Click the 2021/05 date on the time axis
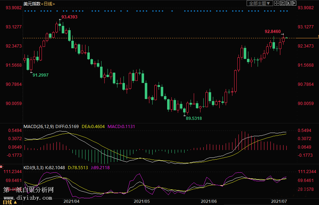 click(142, 201)
